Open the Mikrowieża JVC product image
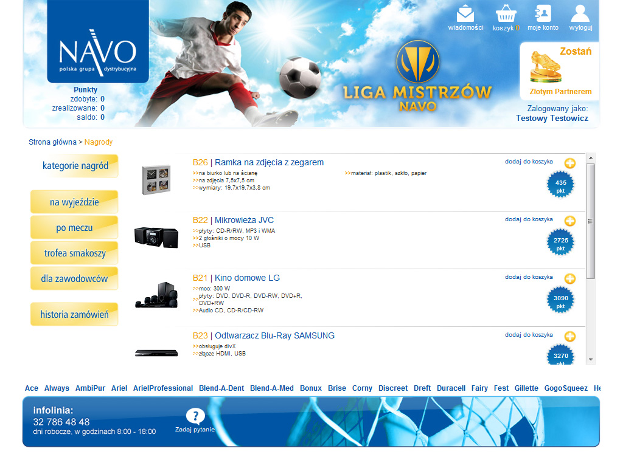 [x=156, y=237]
